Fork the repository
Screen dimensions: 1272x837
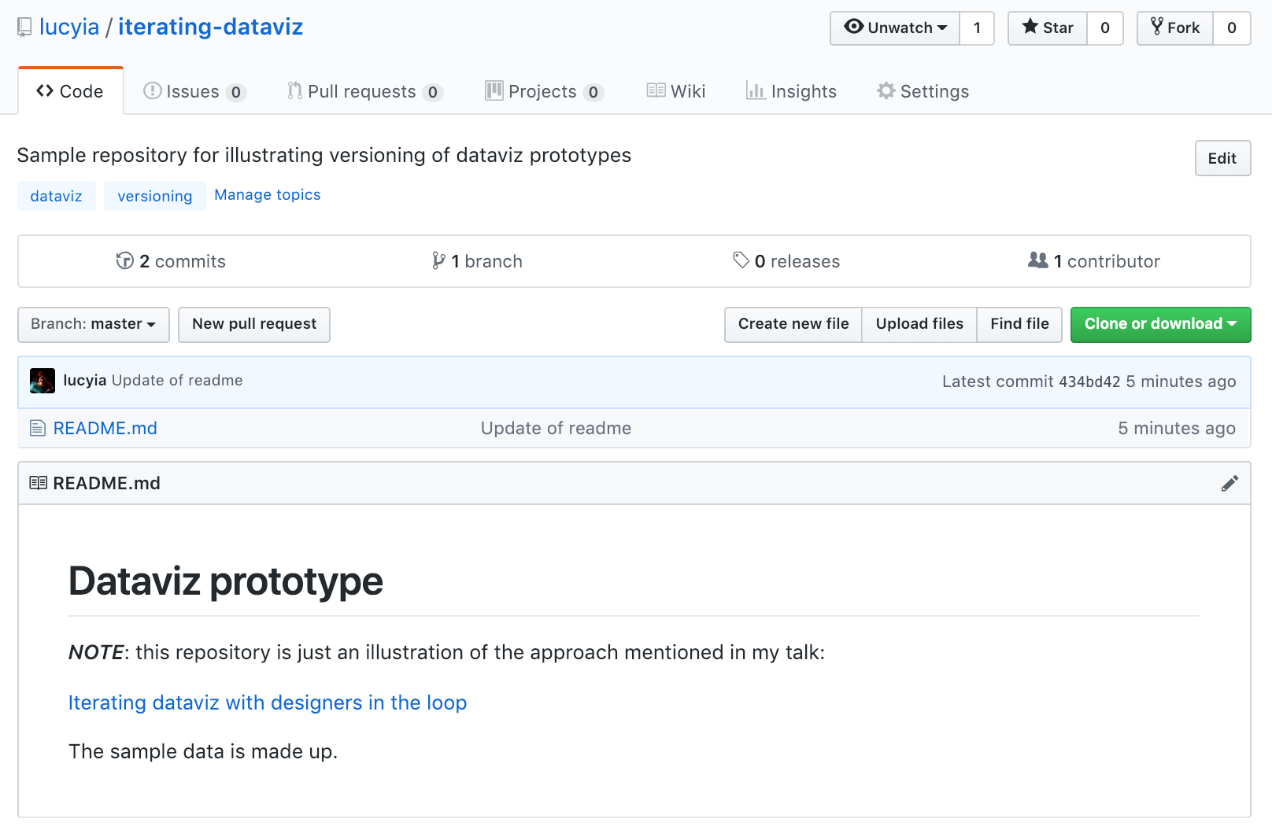click(1175, 28)
